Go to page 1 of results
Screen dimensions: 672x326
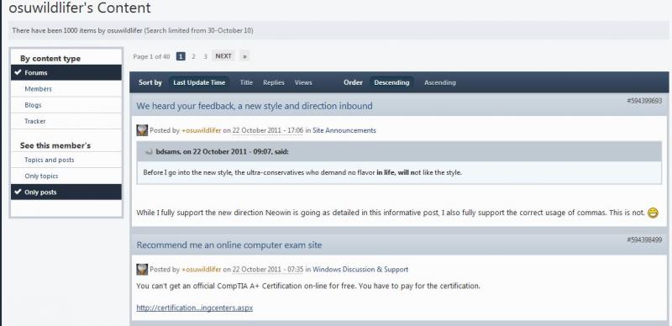(181, 56)
